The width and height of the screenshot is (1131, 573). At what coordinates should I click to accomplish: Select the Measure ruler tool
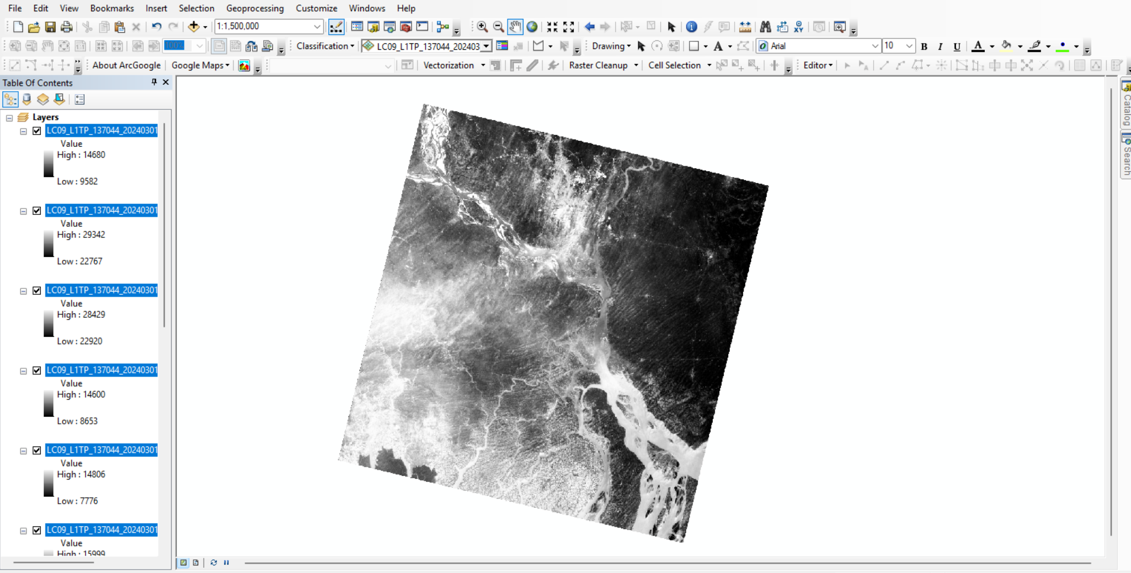[745, 27]
